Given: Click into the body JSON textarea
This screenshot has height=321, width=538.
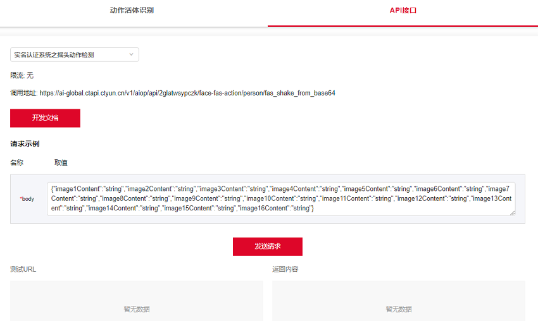Looking at the screenshot, I should coord(281,198).
